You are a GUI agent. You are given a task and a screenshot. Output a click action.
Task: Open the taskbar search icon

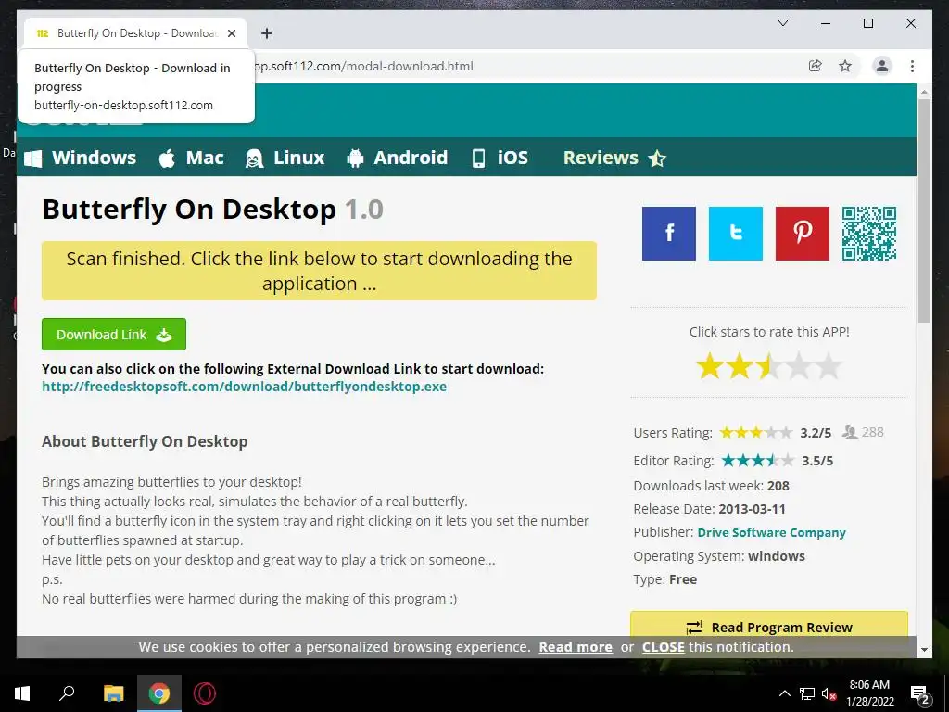click(x=67, y=693)
